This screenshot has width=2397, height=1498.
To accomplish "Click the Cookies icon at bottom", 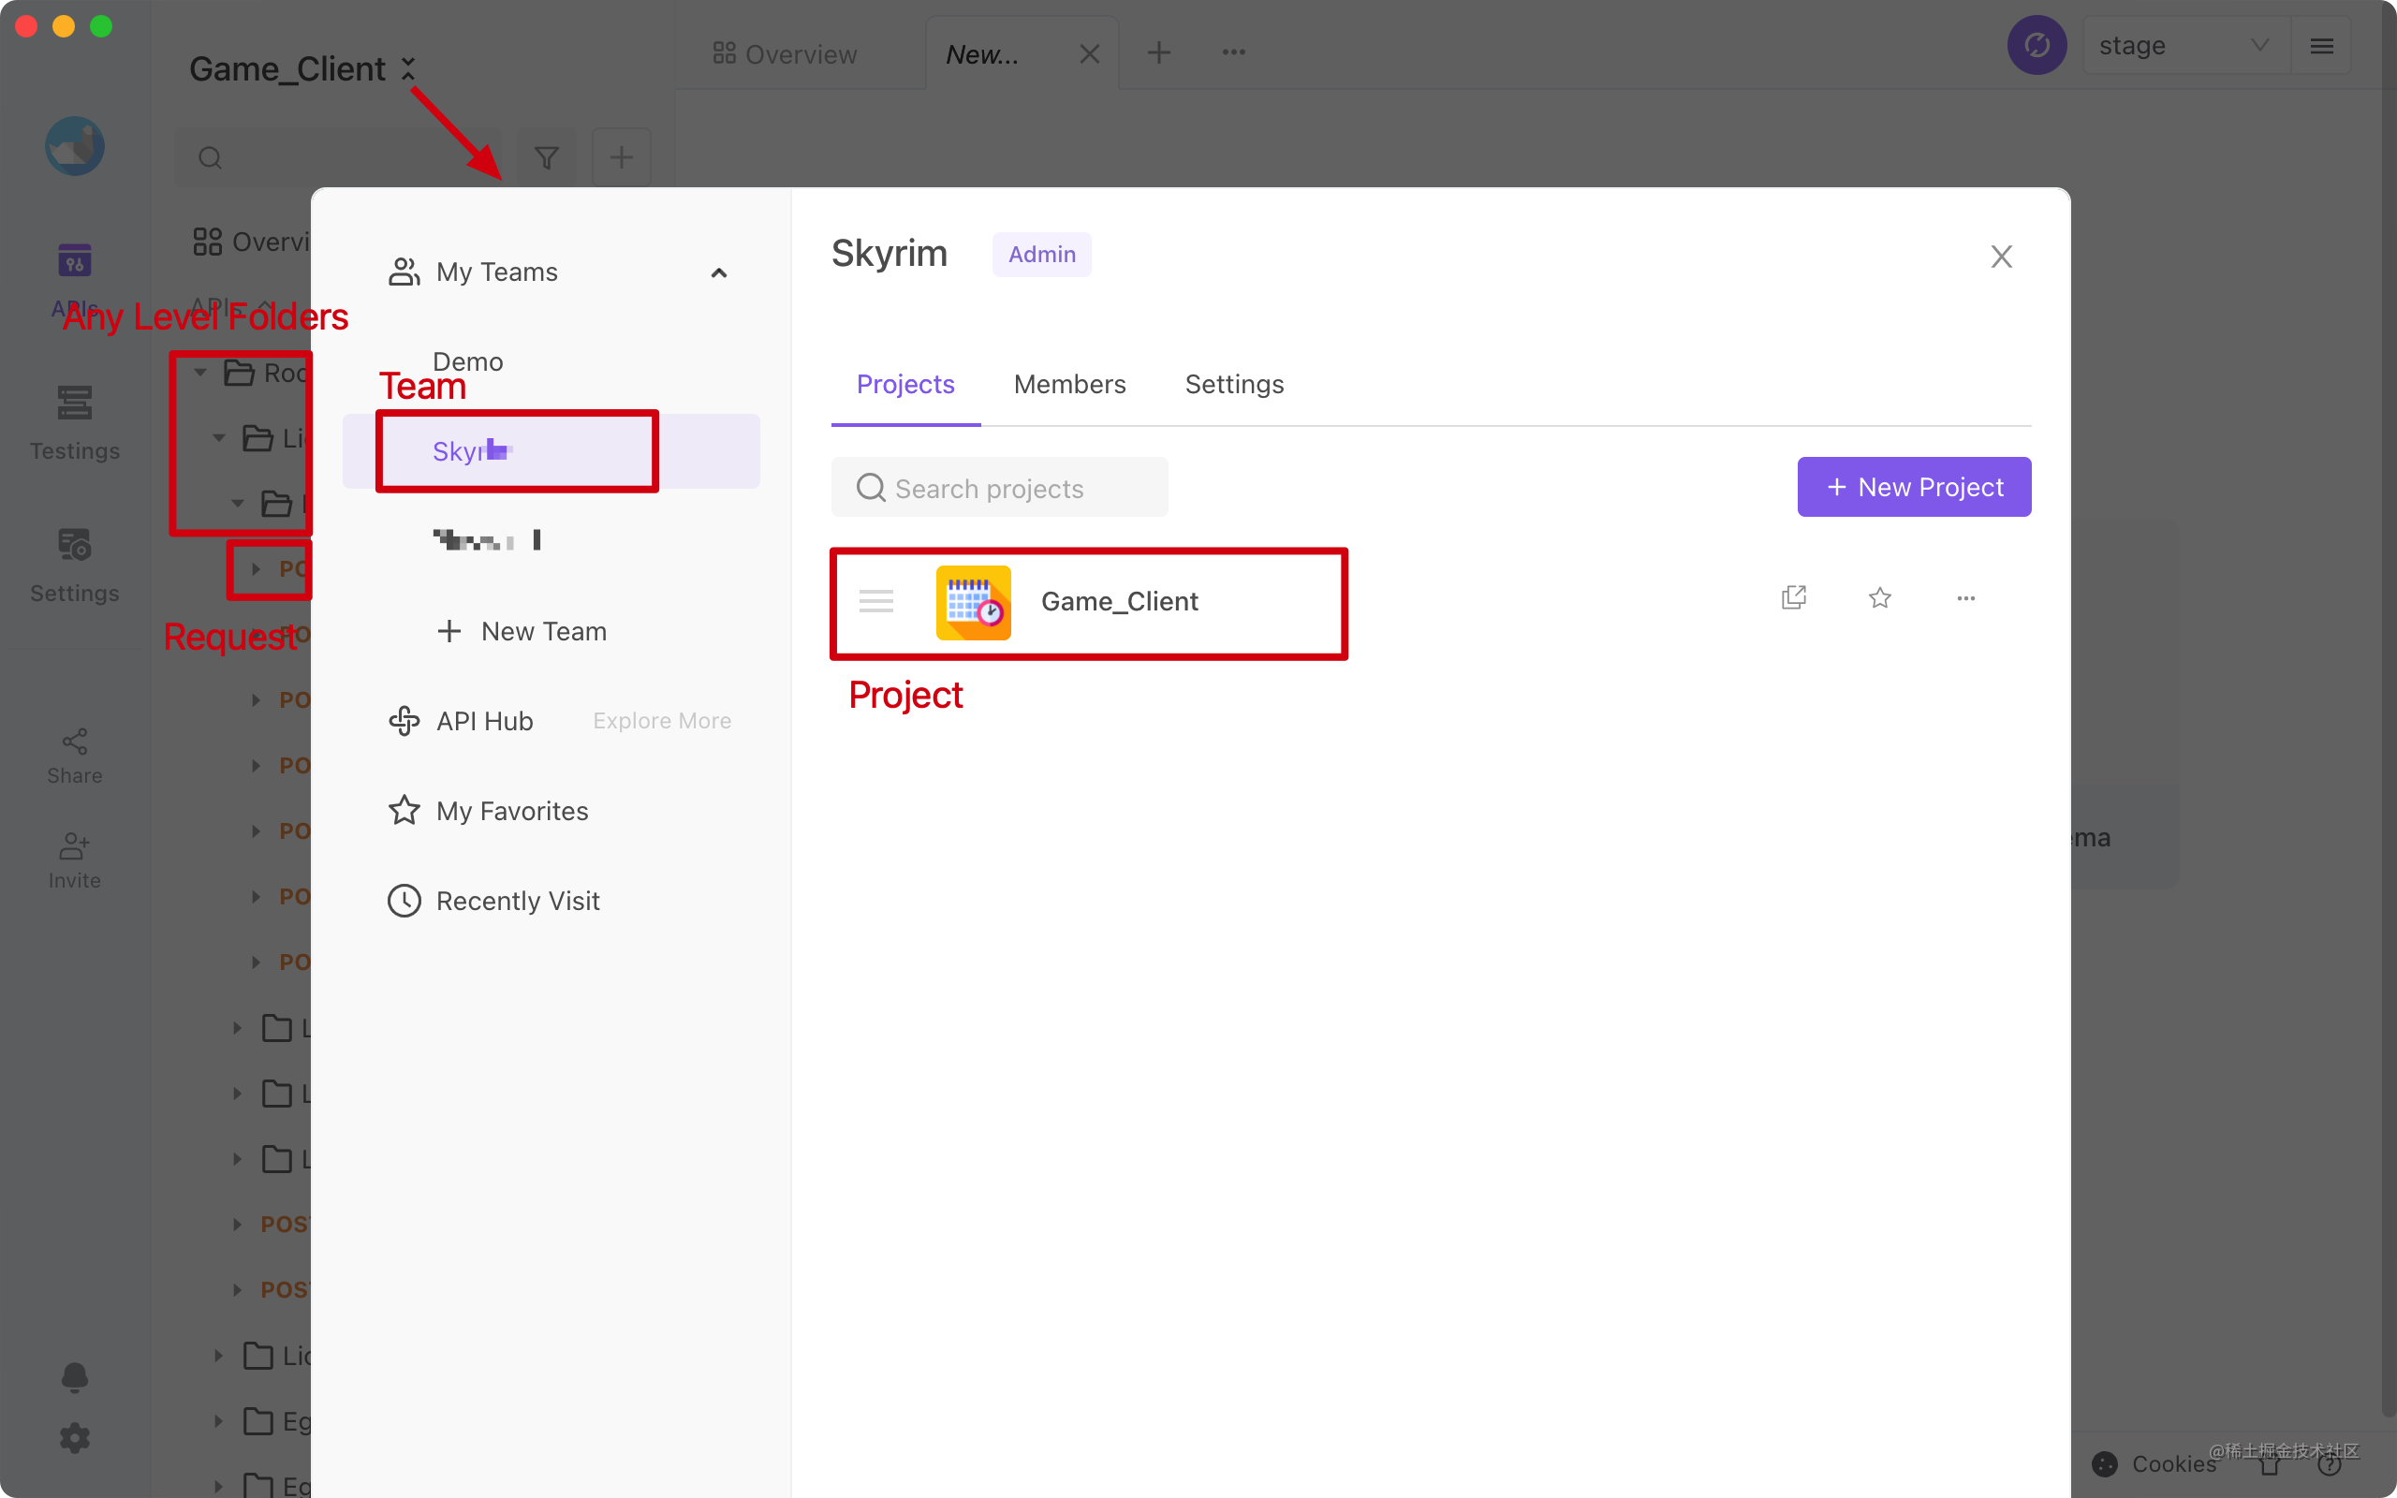I will (x=2104, y=1464).
